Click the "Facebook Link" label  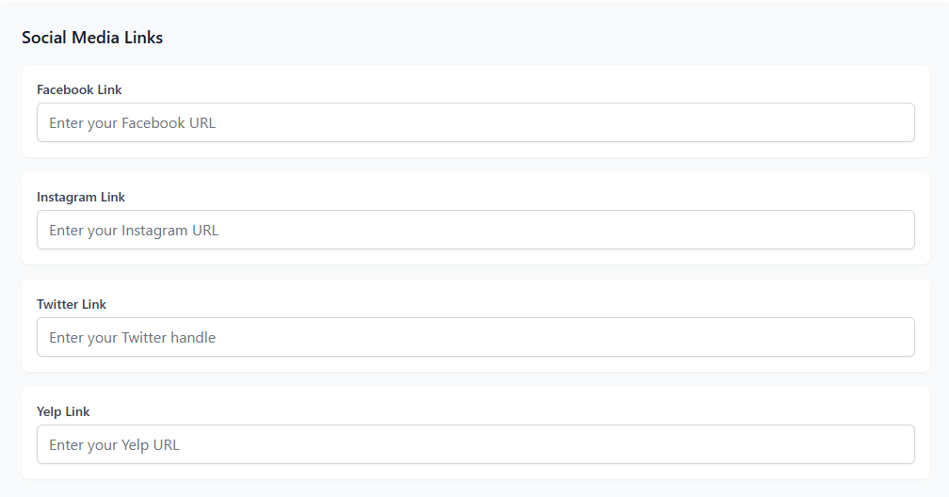pyautogui.click(x=79, y=90)
